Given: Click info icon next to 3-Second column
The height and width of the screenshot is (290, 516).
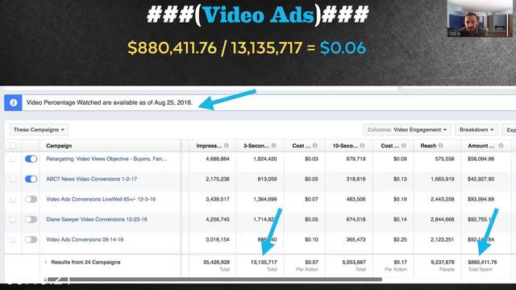Looking at the screenshot, I should pyautogui.click(x=274, y=145).
